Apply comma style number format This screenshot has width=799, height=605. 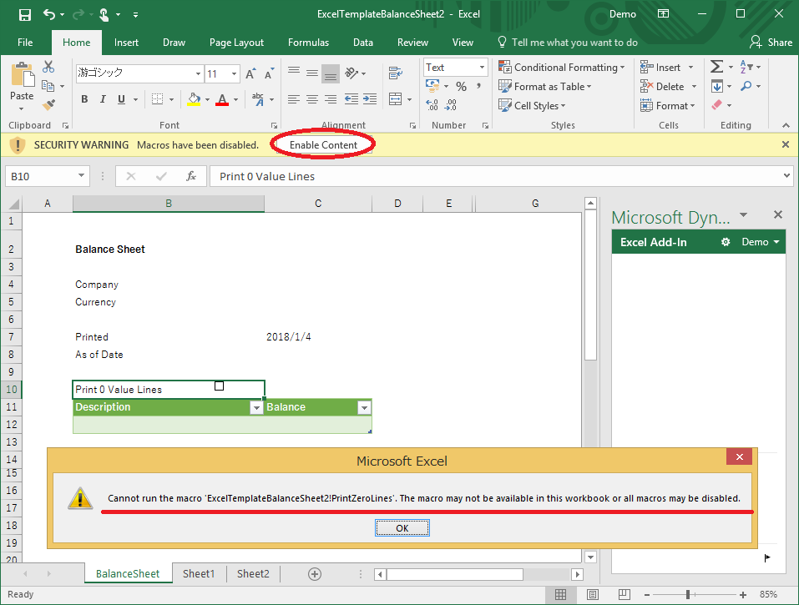(x=478, y=87)
